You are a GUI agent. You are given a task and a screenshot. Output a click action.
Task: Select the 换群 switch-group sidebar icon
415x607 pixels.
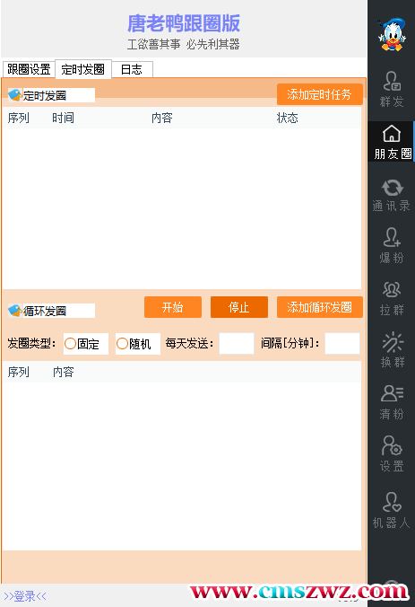point(392,349)
